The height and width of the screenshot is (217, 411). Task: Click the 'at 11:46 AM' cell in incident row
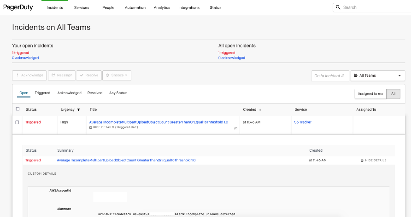252,122
